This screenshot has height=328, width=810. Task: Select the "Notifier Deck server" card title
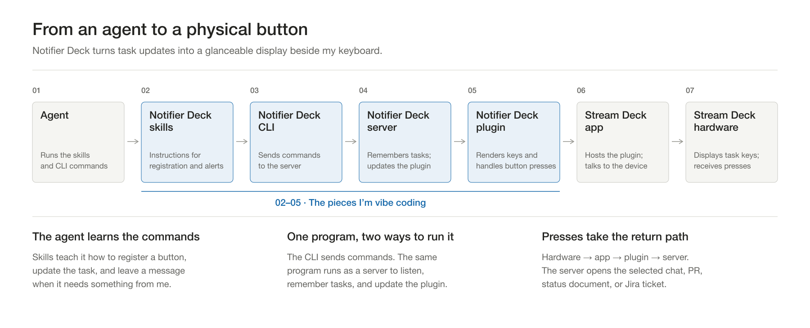point(398,121)
